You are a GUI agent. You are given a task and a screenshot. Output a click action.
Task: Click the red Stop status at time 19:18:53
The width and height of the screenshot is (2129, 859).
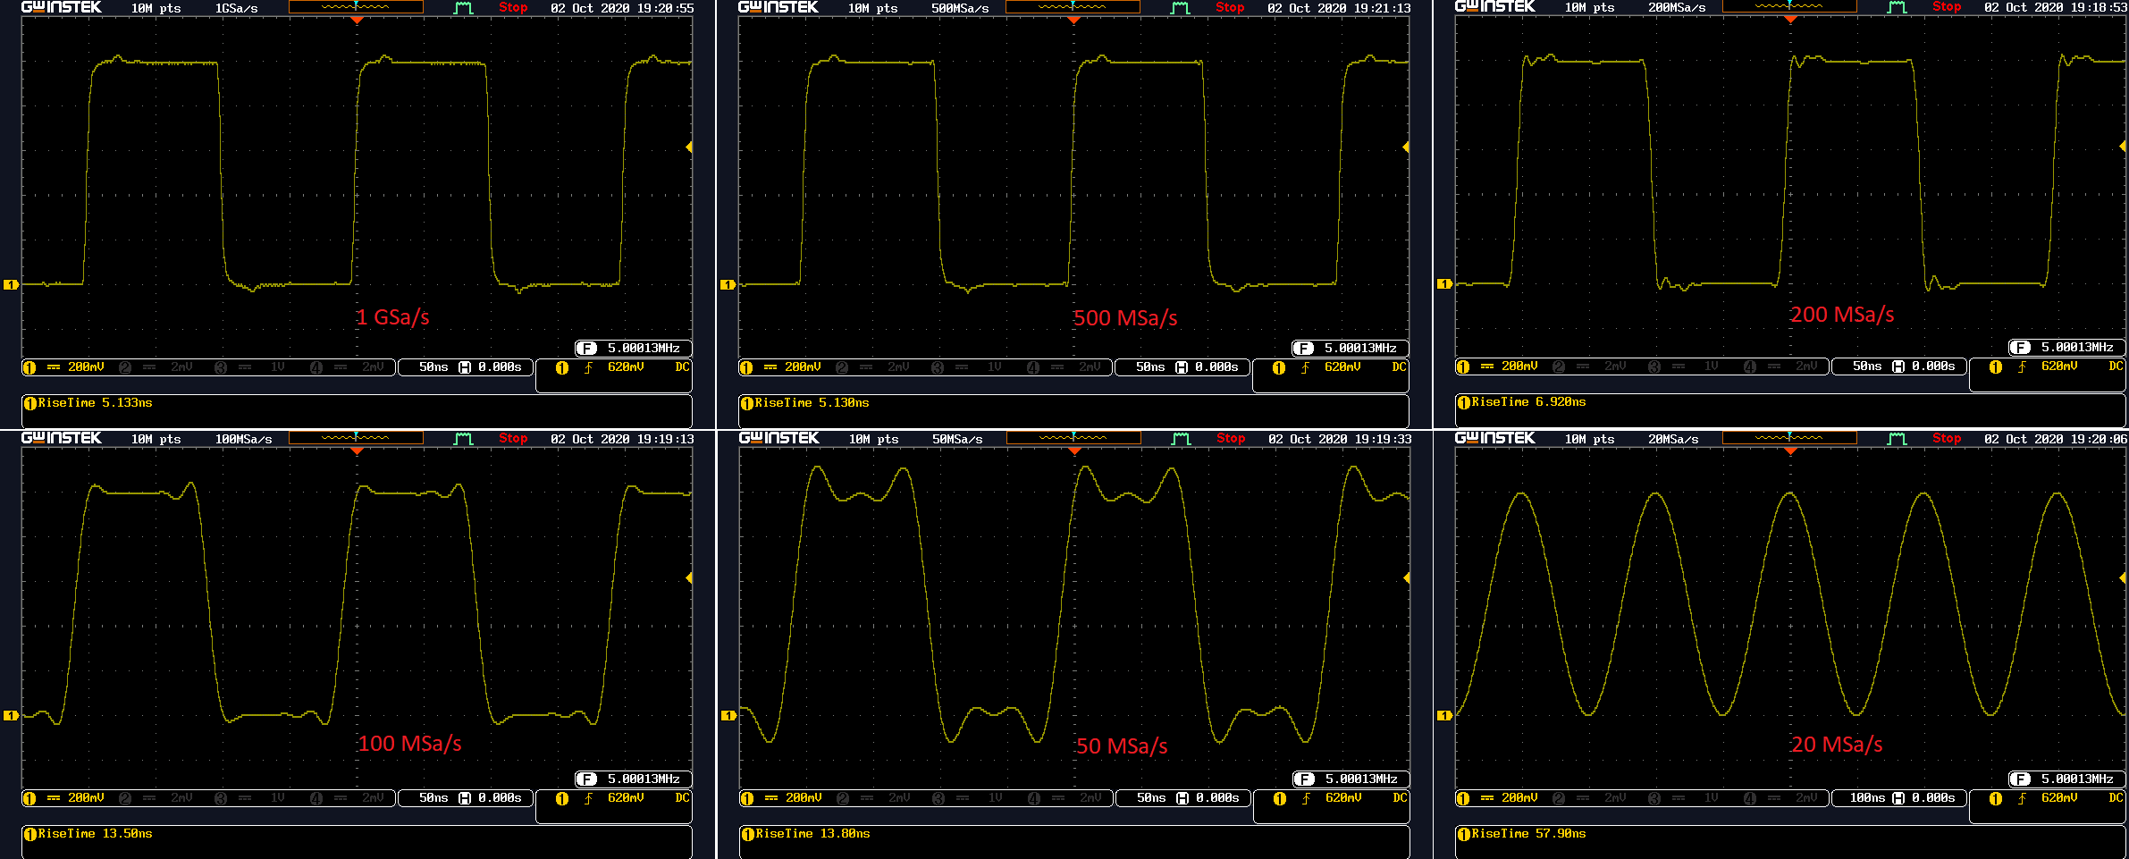pos(1947,7)
